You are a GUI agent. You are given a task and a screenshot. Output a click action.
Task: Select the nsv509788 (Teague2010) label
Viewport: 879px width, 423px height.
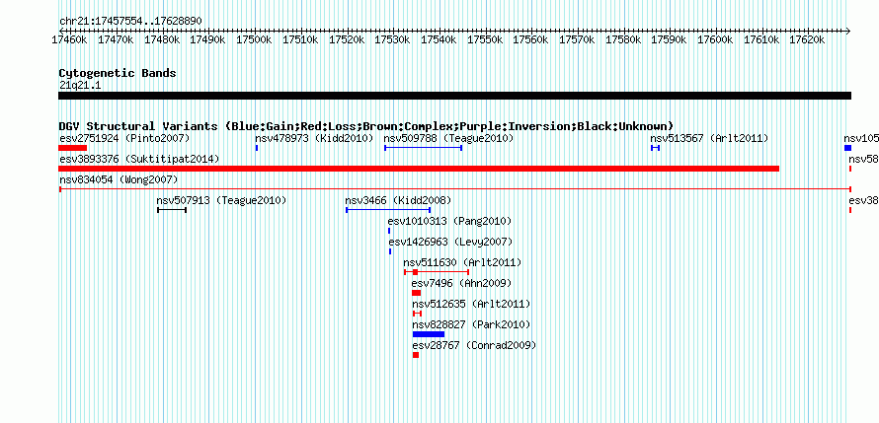[448, 138]
